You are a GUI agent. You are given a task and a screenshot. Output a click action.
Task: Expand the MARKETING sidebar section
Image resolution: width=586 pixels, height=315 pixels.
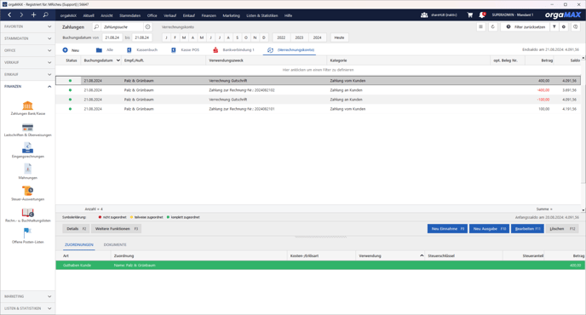(27, 296)
